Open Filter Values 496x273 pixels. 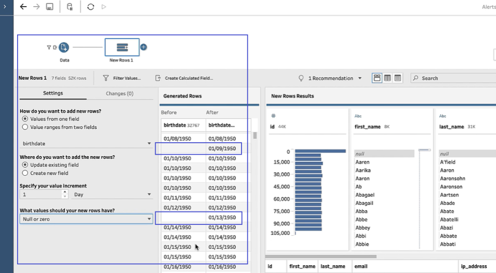pyautogui.click(x=122, y=78)
